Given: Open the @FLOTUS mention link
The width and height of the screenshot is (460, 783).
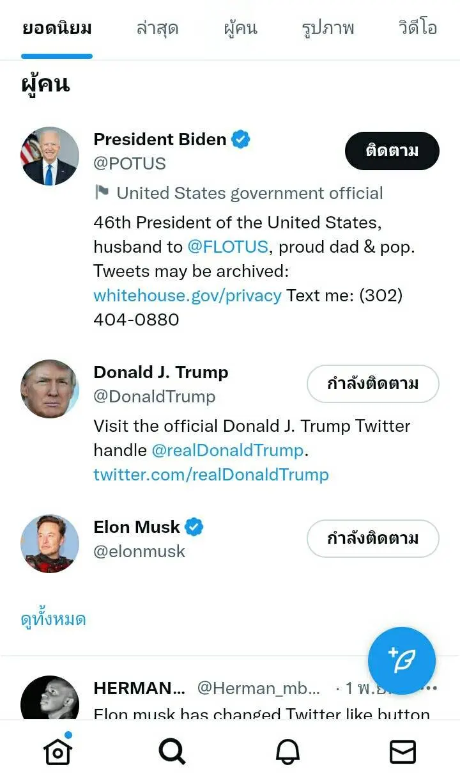Looking at the screenshot, I should (227, 247).
